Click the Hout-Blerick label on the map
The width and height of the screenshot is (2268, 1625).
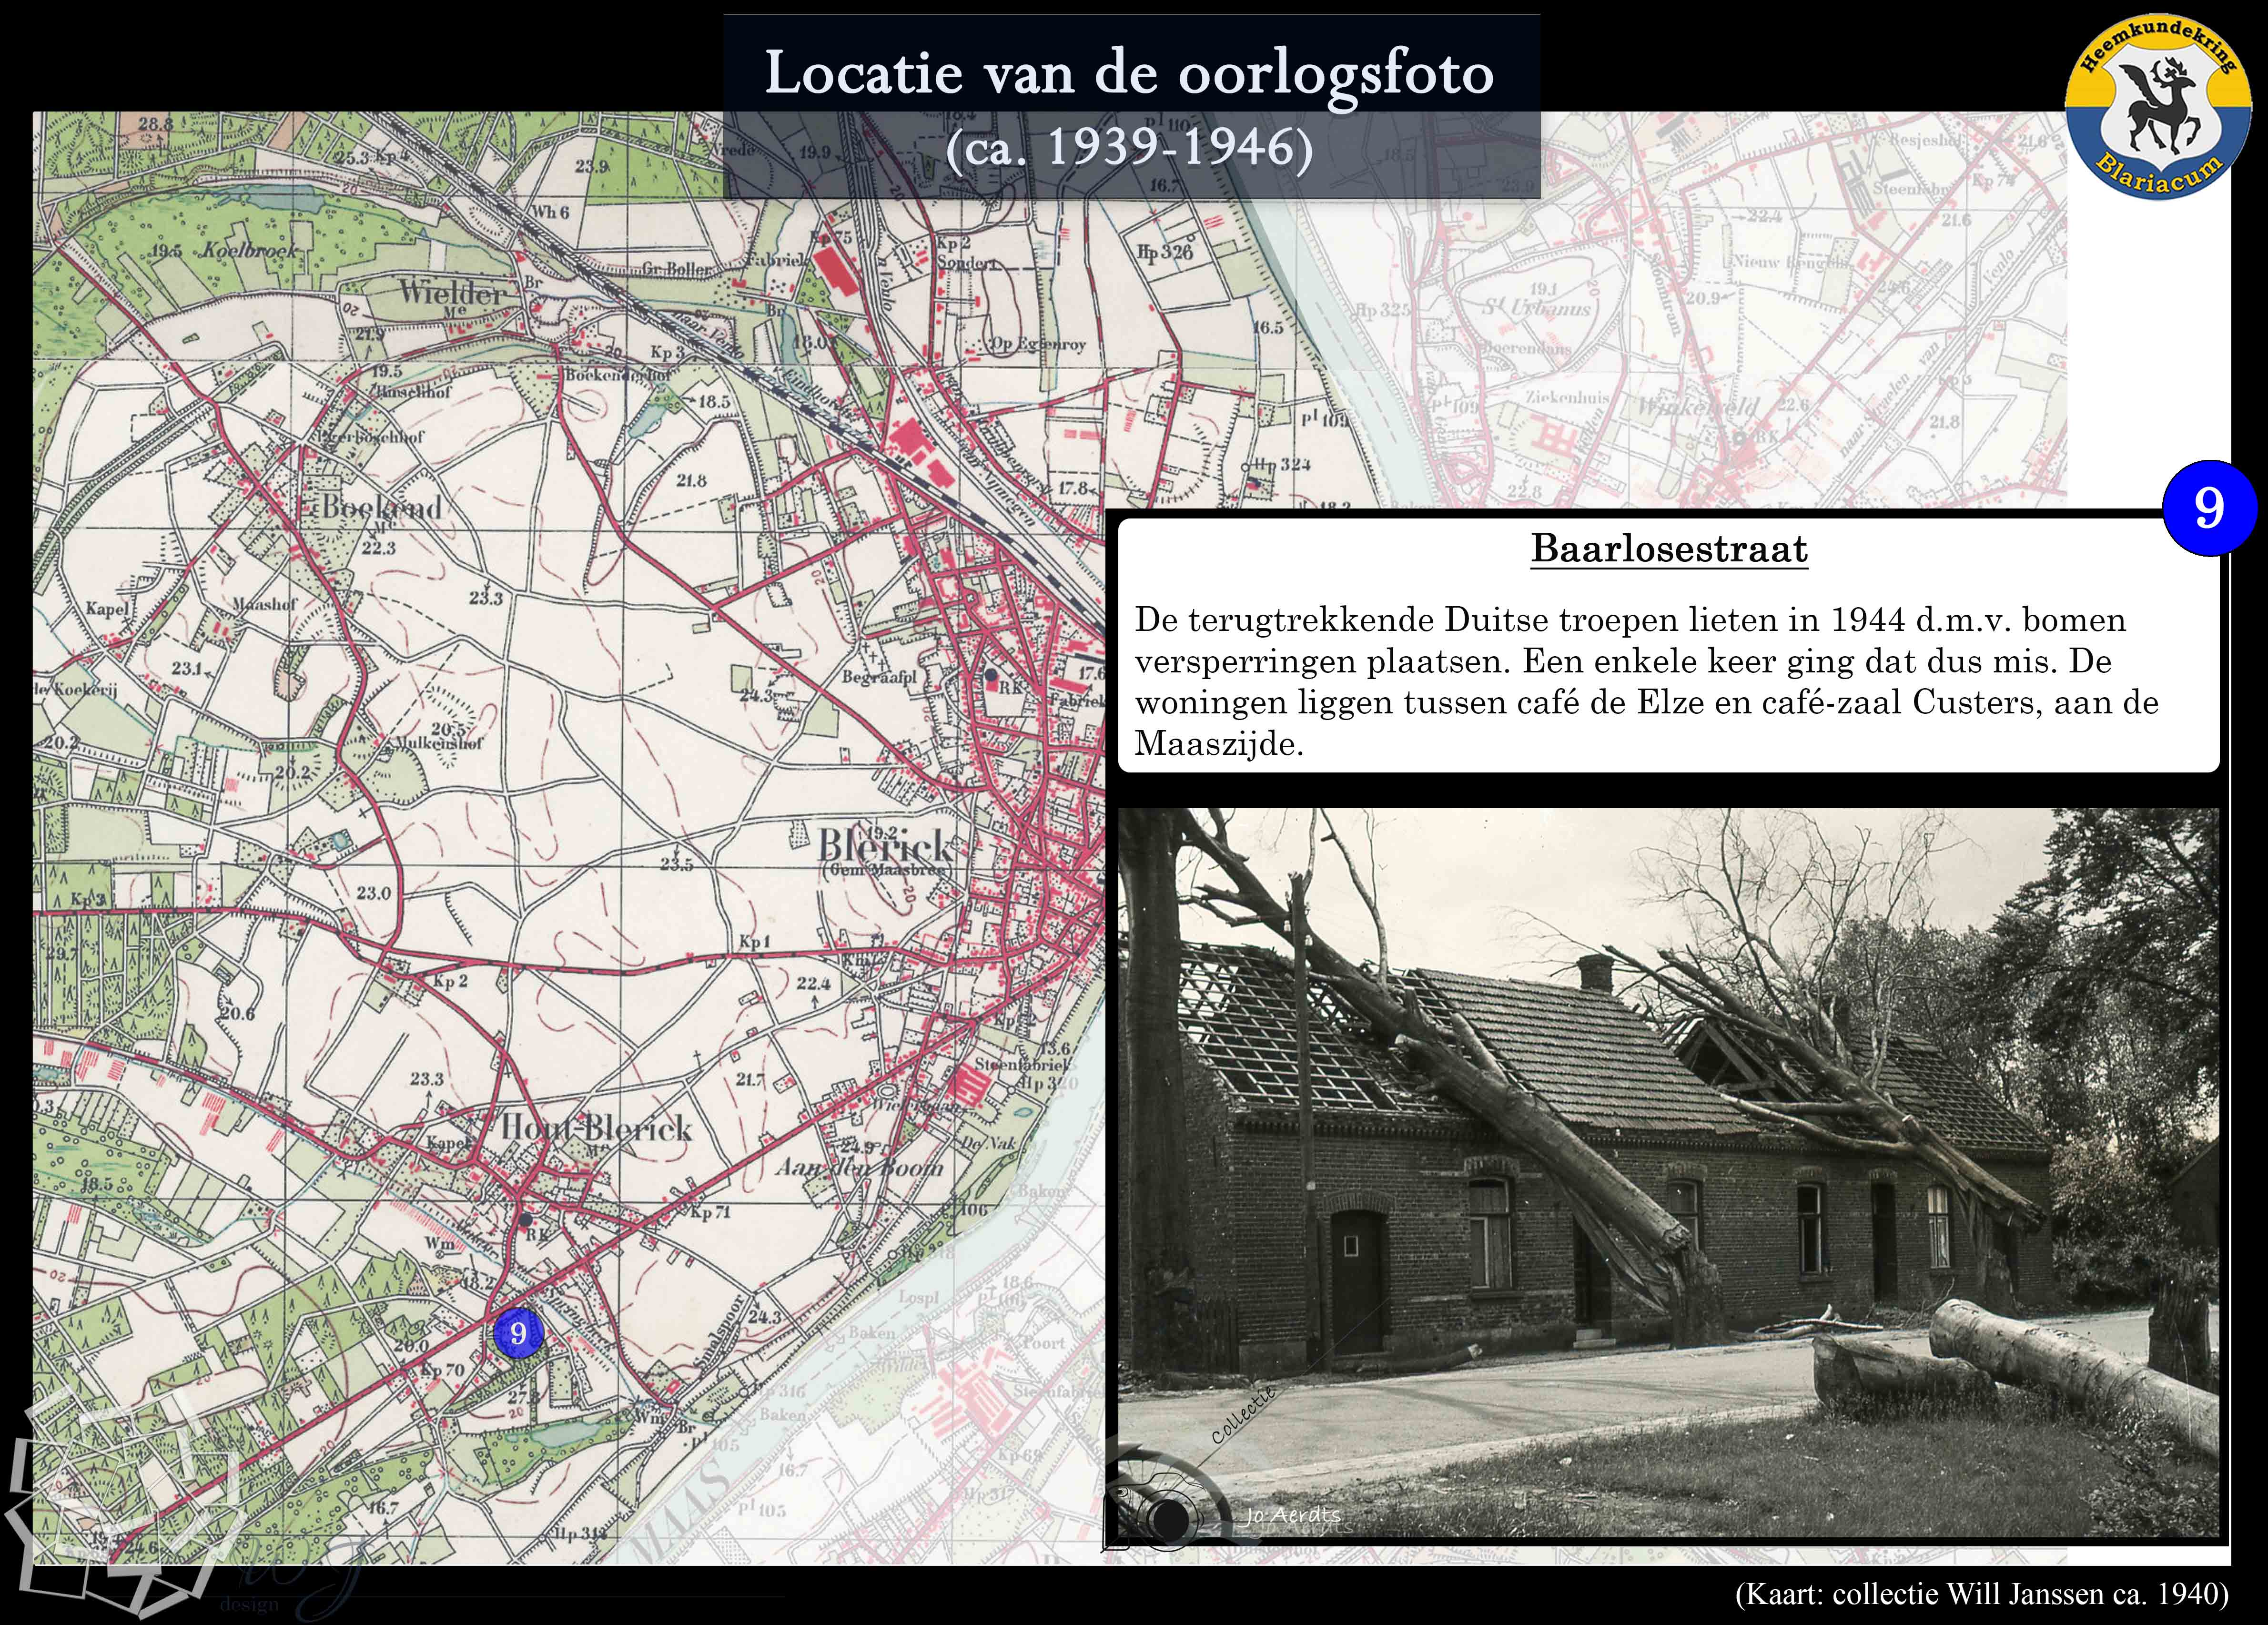(596, 1128)
